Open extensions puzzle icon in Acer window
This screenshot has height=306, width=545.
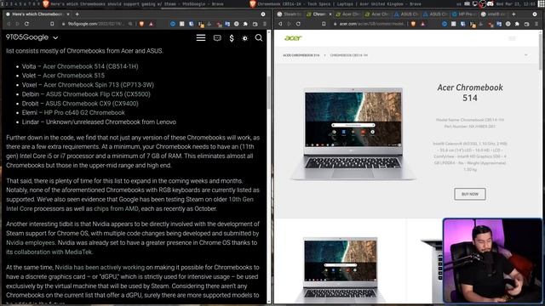point(517,24)
